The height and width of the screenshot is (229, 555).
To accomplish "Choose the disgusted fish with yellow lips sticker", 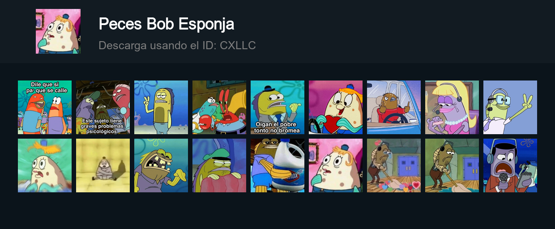I will (161, 165).
